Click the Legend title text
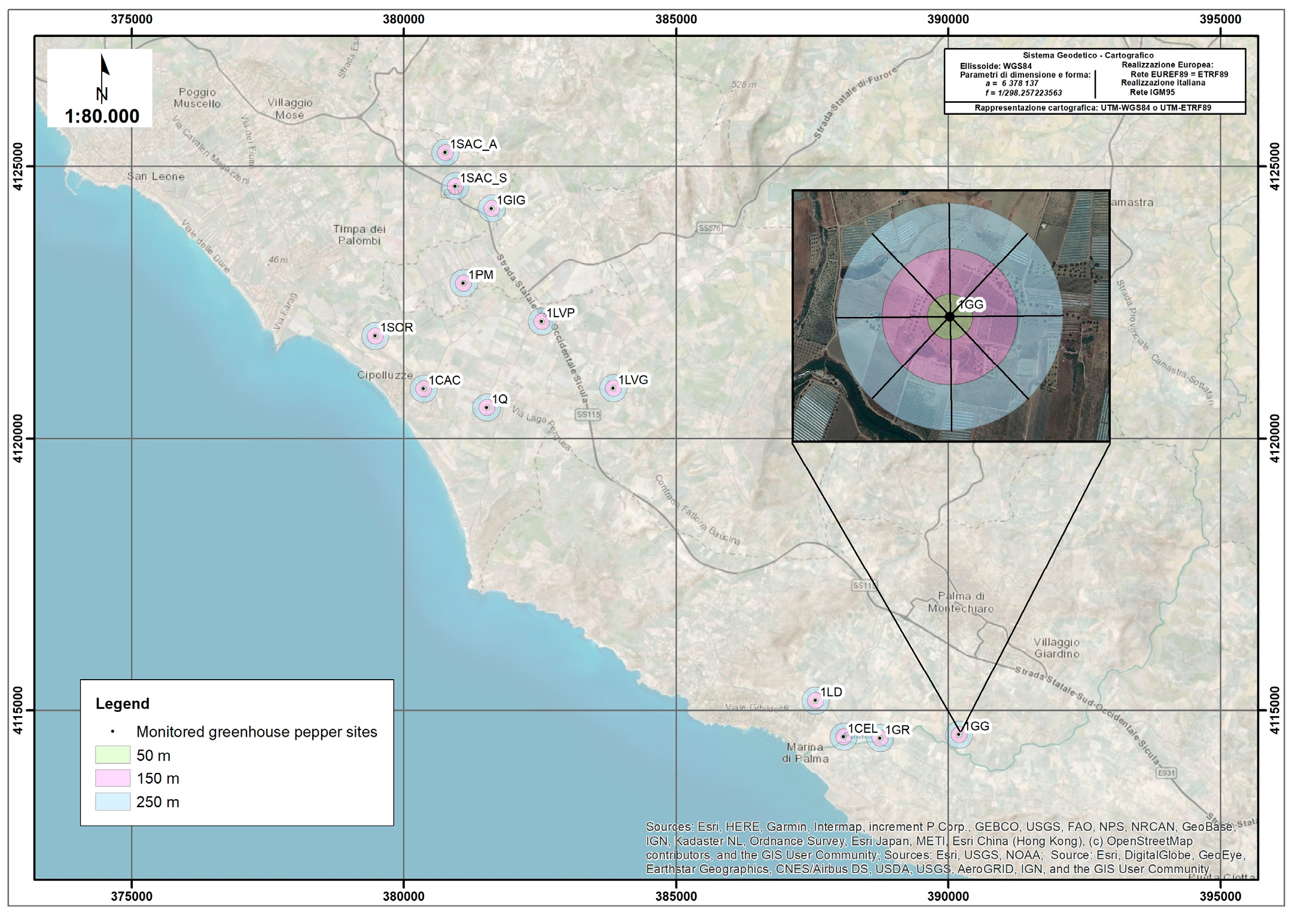The image size is (1289, 910). pyautogui.click(x=122, y=704)
